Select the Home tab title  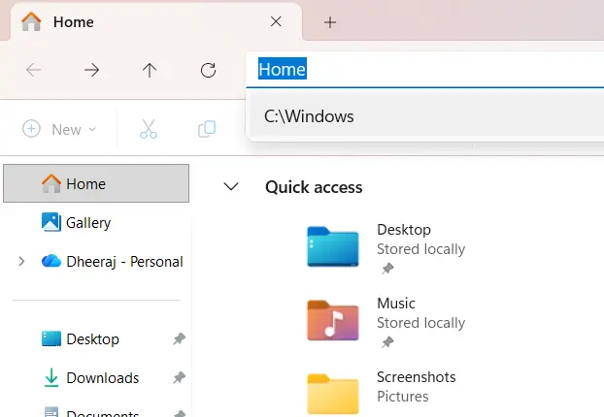tap(74, 22)
